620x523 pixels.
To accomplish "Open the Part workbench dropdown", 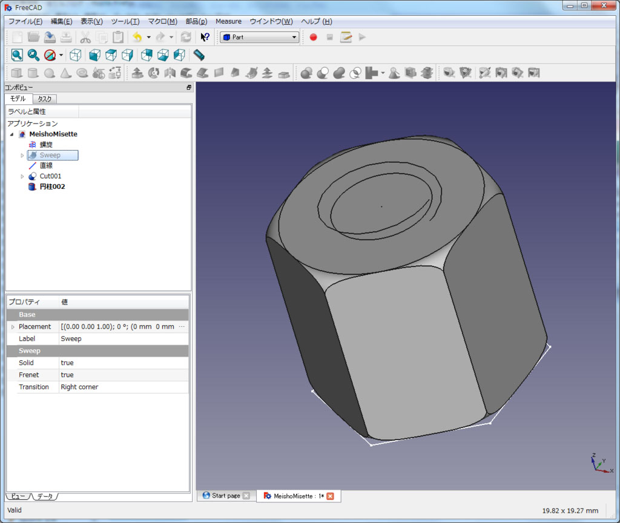I will 259,37.
